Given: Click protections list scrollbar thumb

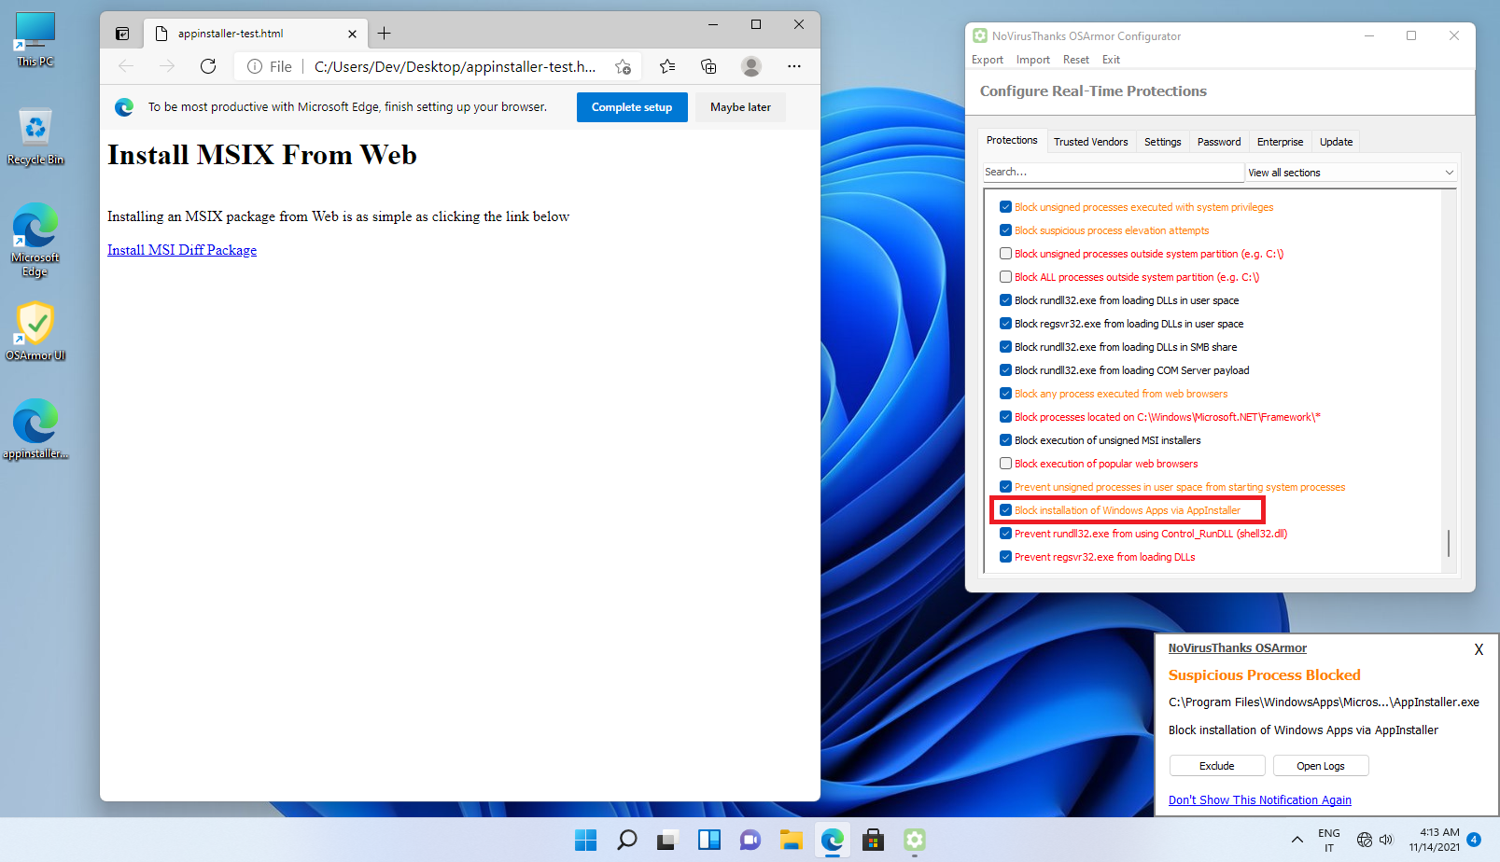Looking at the screenshot, I should [1449, 543].
